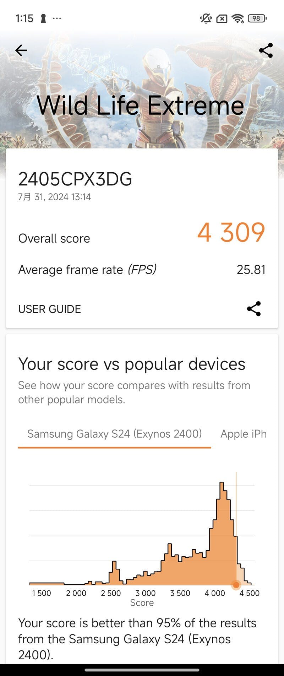This screenshot has height=676, width=284.
Task: Tap the Wi-Fi status icon
Action: [237, 18]
